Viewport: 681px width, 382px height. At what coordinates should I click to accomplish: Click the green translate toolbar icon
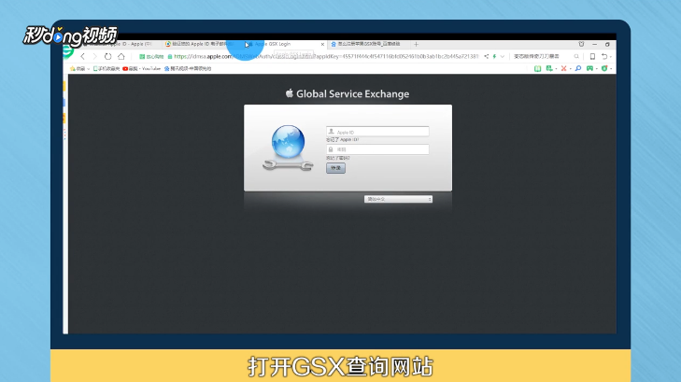pyautogui.click(x=549, y=68)
